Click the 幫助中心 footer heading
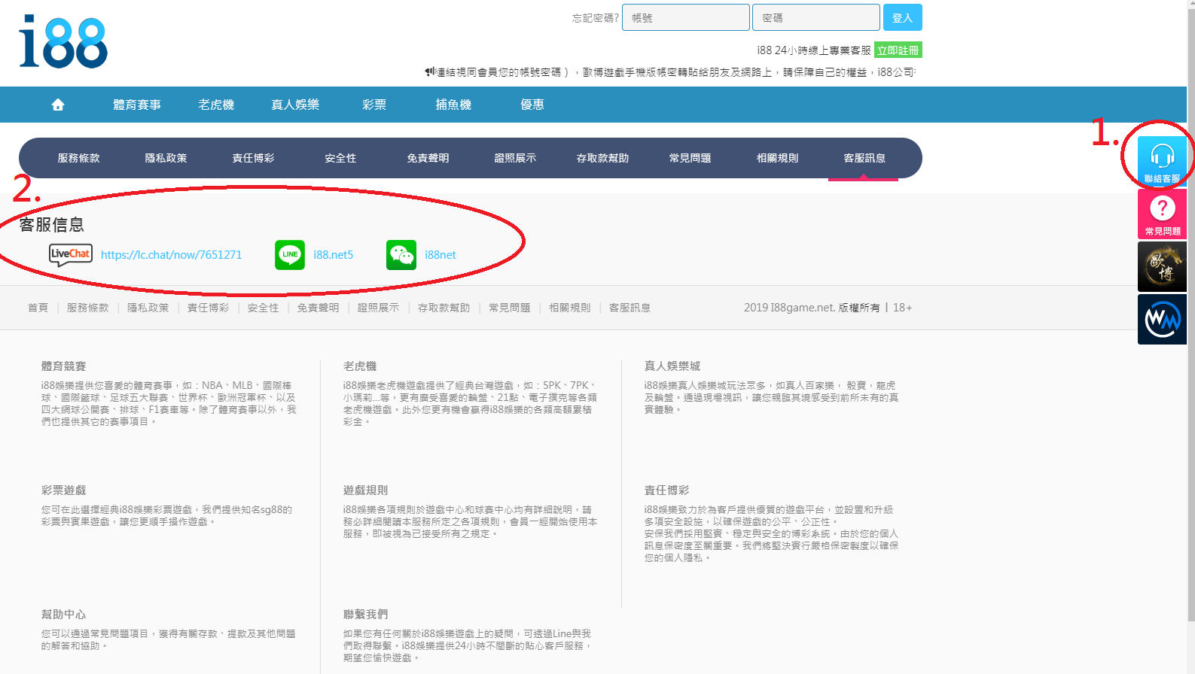Image resolution: width=1195 pixels, height=674 pixels. 64,615
